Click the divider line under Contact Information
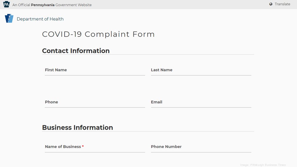297x167 pixels. click(148, 55)
